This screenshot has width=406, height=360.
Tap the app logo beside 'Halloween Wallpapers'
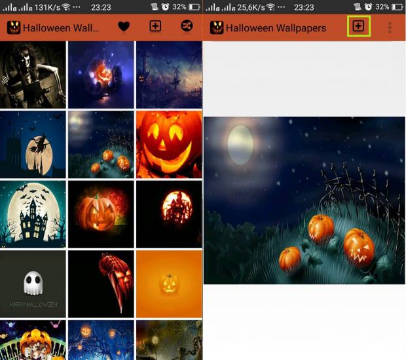pyautogui.click(x=216, y=28)
